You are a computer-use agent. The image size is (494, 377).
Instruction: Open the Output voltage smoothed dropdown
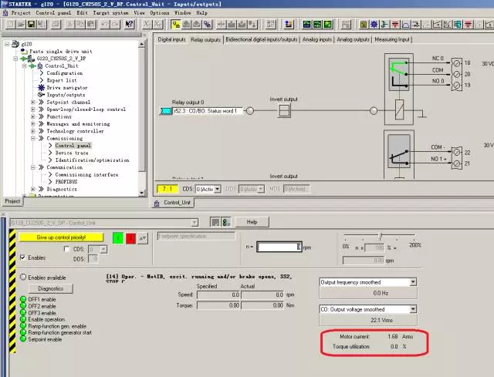pyautogui.click(x=413, y=309)
